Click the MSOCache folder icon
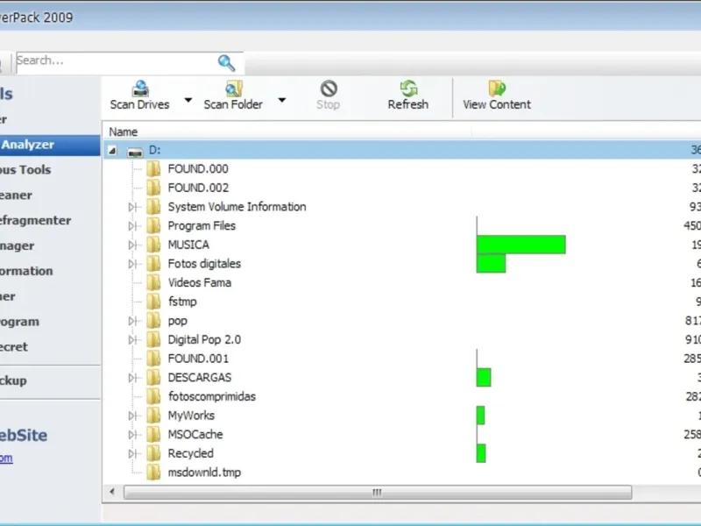This screenshot has height=526, width=701. pos(153,434)
